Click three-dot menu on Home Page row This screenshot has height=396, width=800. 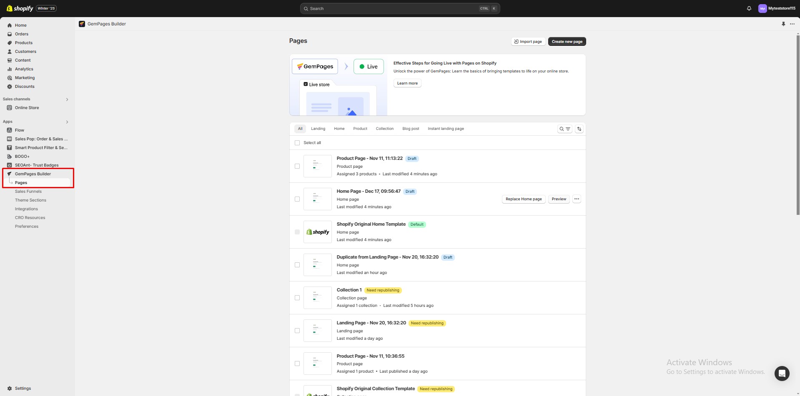577,199
